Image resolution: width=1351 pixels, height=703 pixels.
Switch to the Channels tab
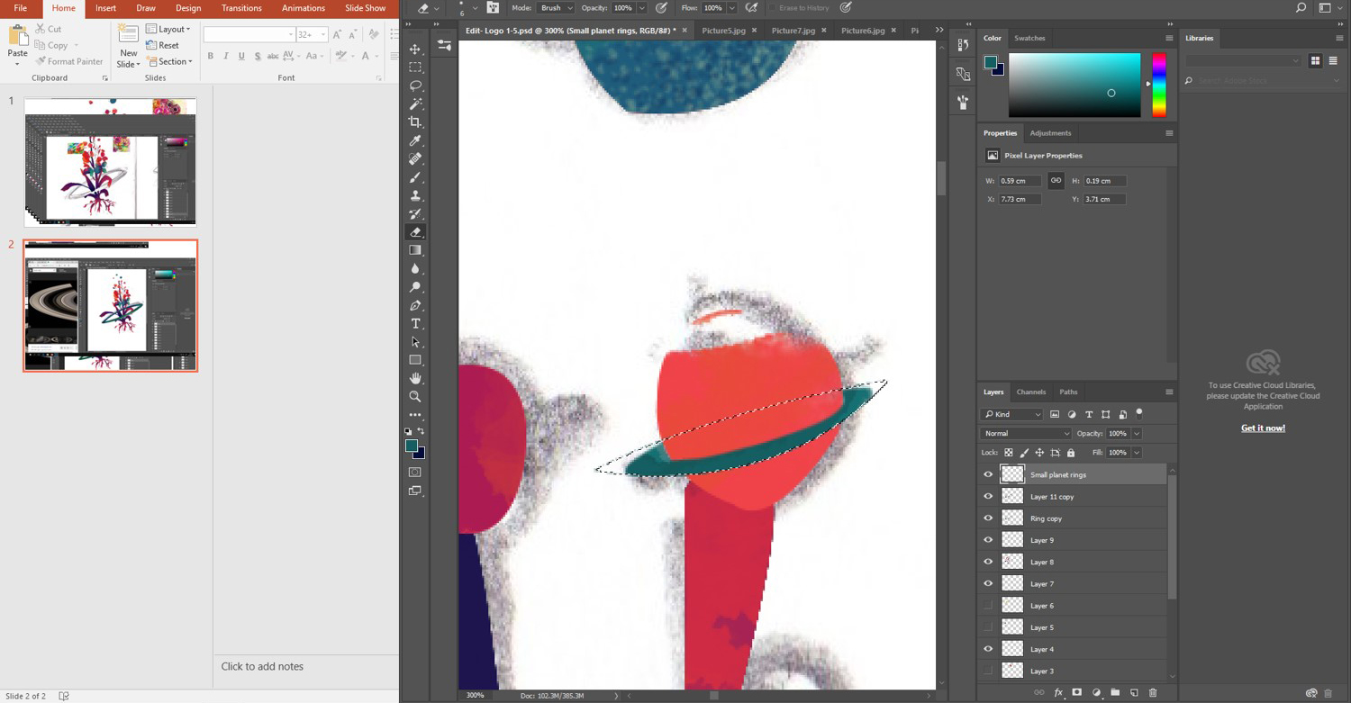[x=1031, y=392]
